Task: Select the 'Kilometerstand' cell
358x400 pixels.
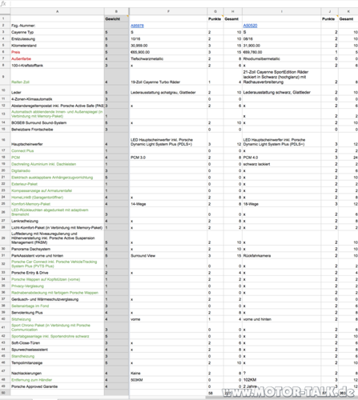Action: click(x=57, y=46)
